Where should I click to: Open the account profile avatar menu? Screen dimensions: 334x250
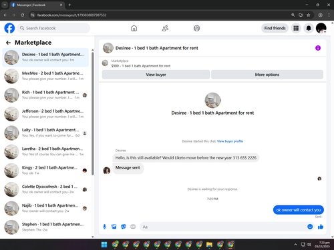pos(321,28)
